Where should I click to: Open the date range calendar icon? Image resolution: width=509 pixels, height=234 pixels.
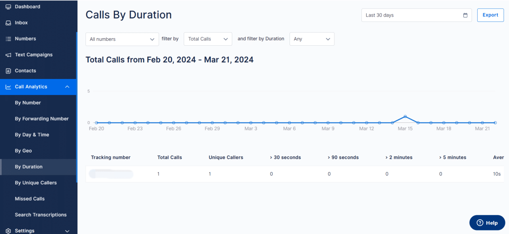pyautogui.click(x=465, y=15)
